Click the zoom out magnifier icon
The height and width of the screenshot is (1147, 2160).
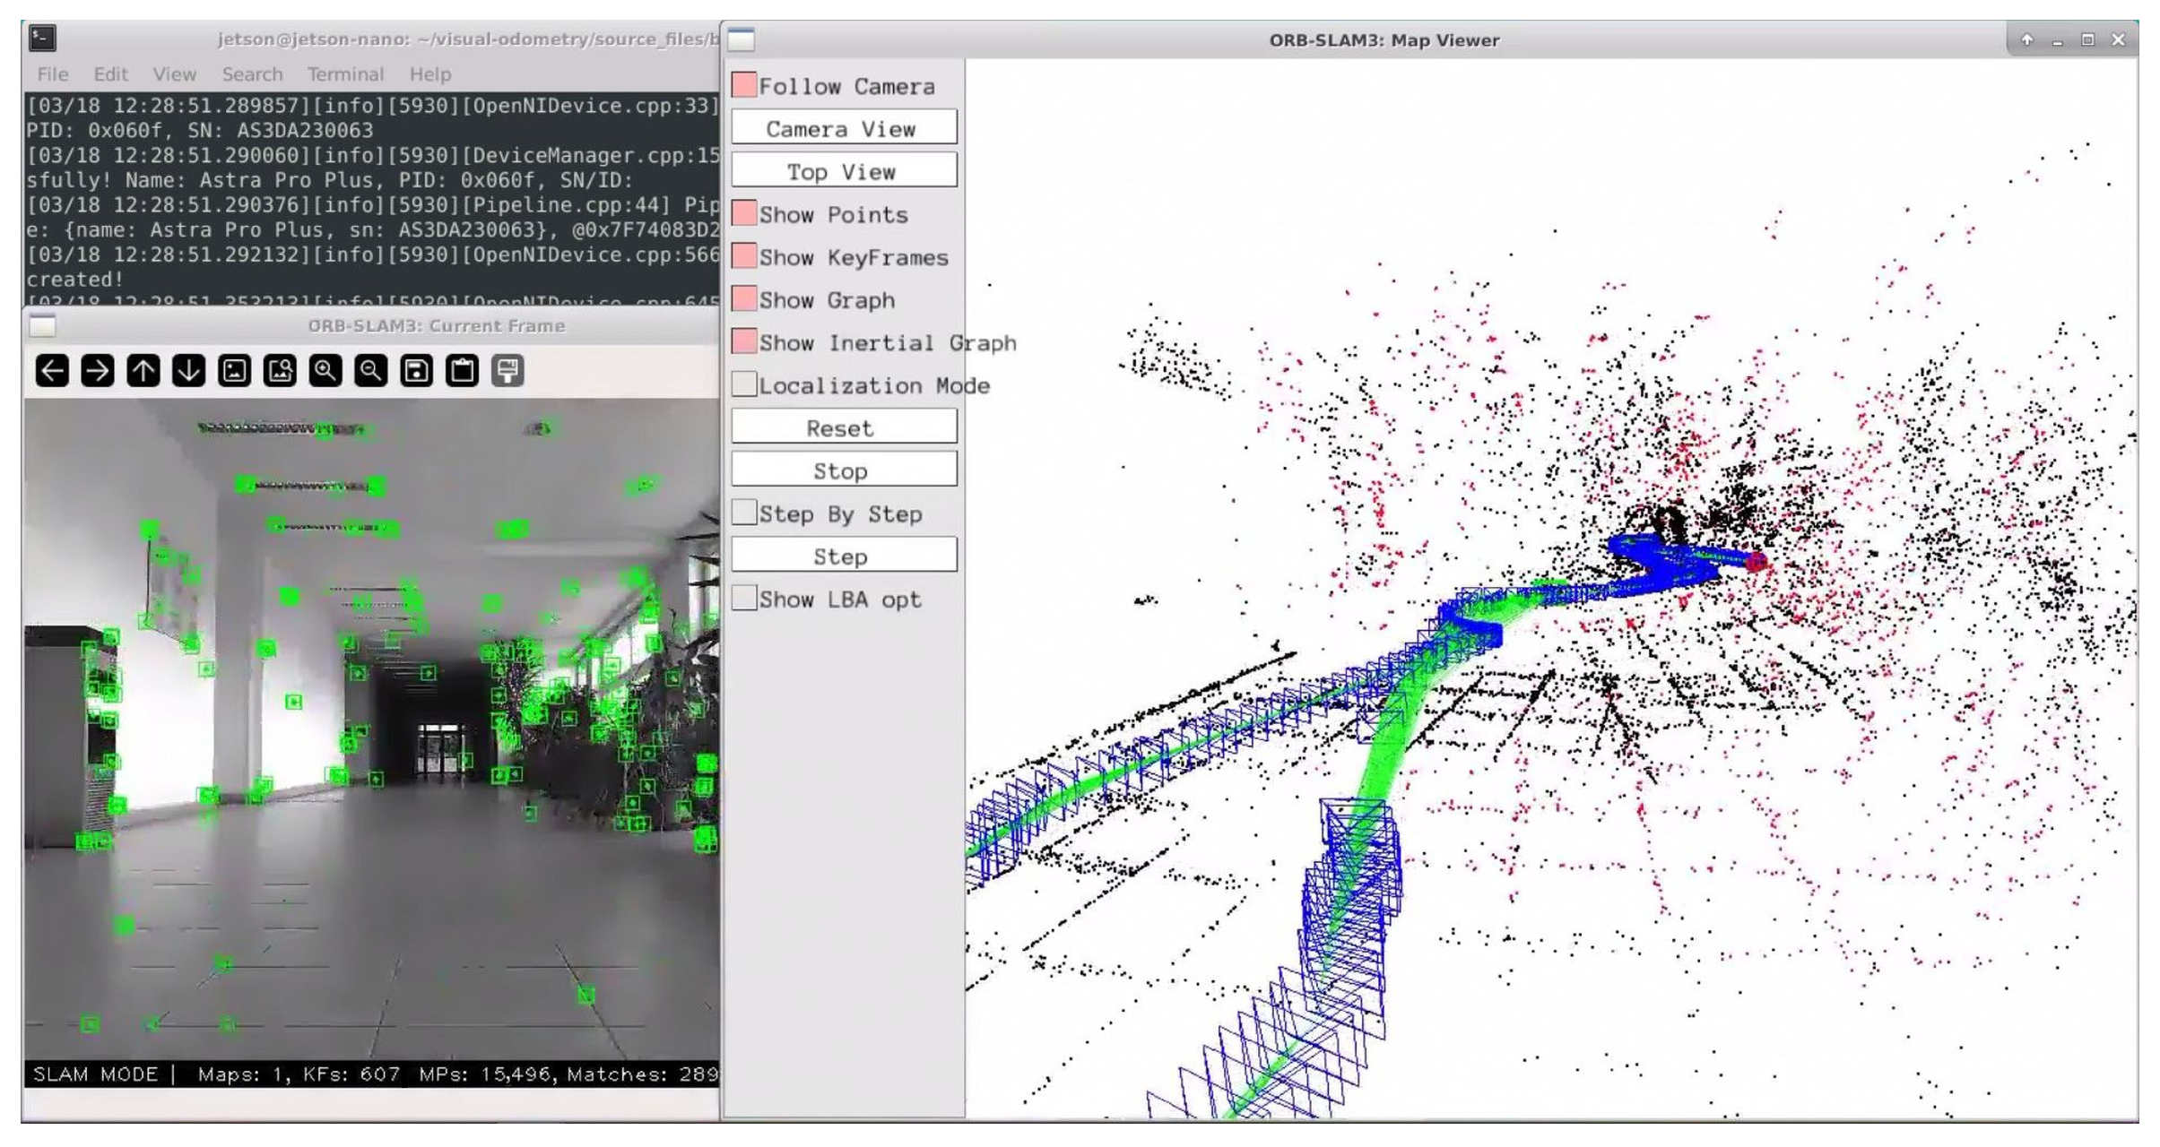coord(371,371)
